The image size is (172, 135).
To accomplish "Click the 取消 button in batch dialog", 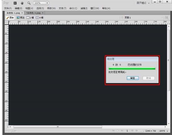I will (x=149, y=78).
